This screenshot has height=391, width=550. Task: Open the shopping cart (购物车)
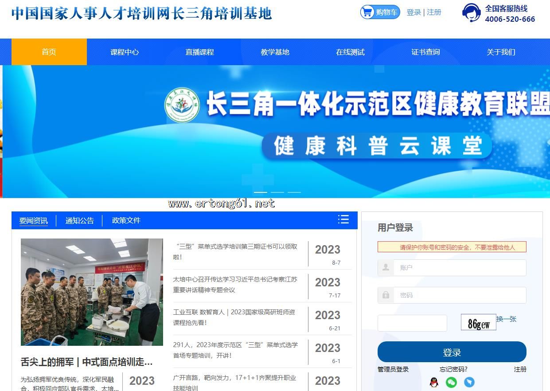pyautogui.click(x=380, y=12)
